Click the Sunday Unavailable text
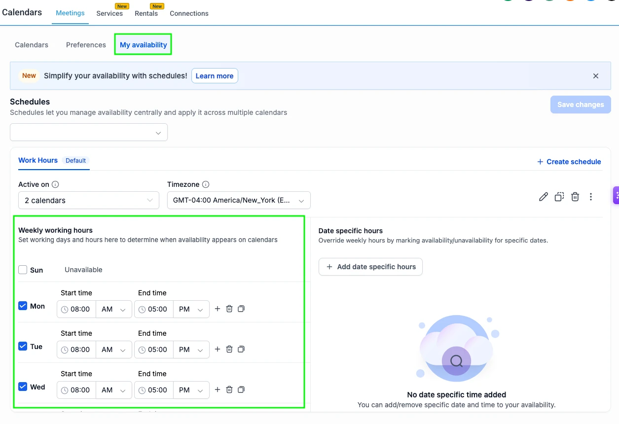Image resolution: width=619 pixels, height=424 pixels. tap(83, 270)
